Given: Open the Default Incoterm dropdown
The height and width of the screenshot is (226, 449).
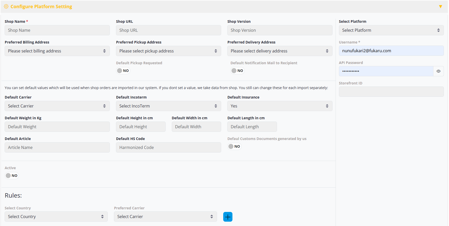Looking at the screenshot, I should coord(168,106).
